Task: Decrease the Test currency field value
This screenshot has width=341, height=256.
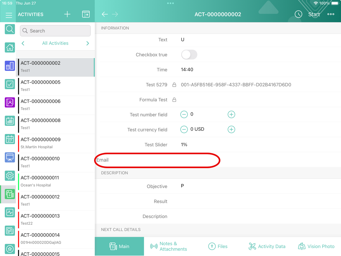Action: [184, 129]
